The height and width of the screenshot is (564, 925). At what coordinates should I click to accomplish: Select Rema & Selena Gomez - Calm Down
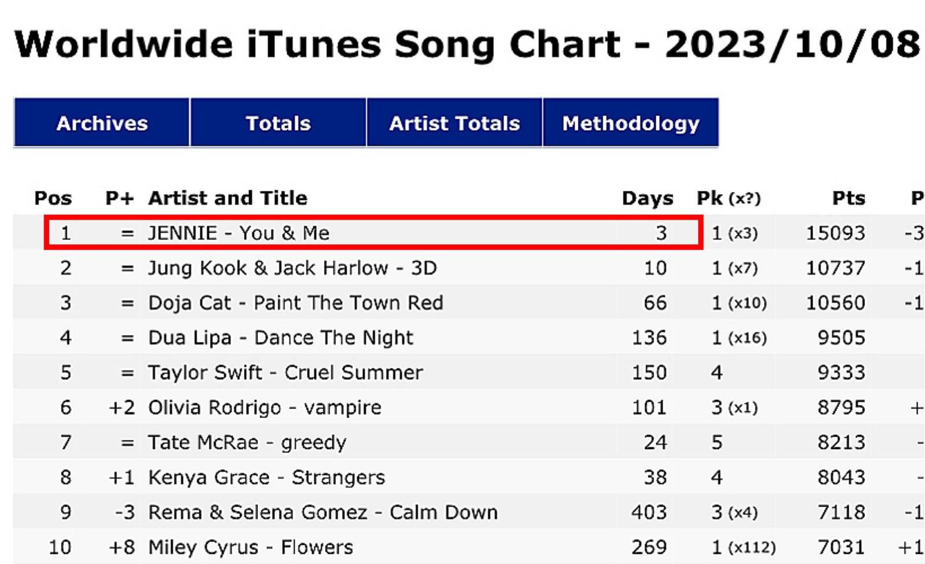(323, 512)
